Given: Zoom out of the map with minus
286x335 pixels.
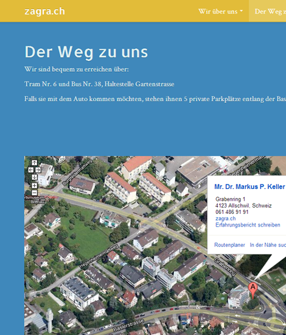Looking at the screenshot, I should pyautogui.click(x=34, y=192).
